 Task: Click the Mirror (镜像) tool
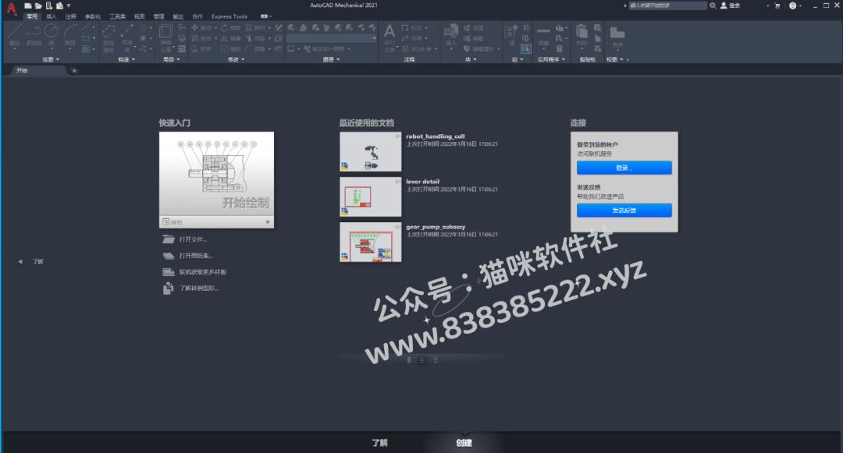coord(230,38)
